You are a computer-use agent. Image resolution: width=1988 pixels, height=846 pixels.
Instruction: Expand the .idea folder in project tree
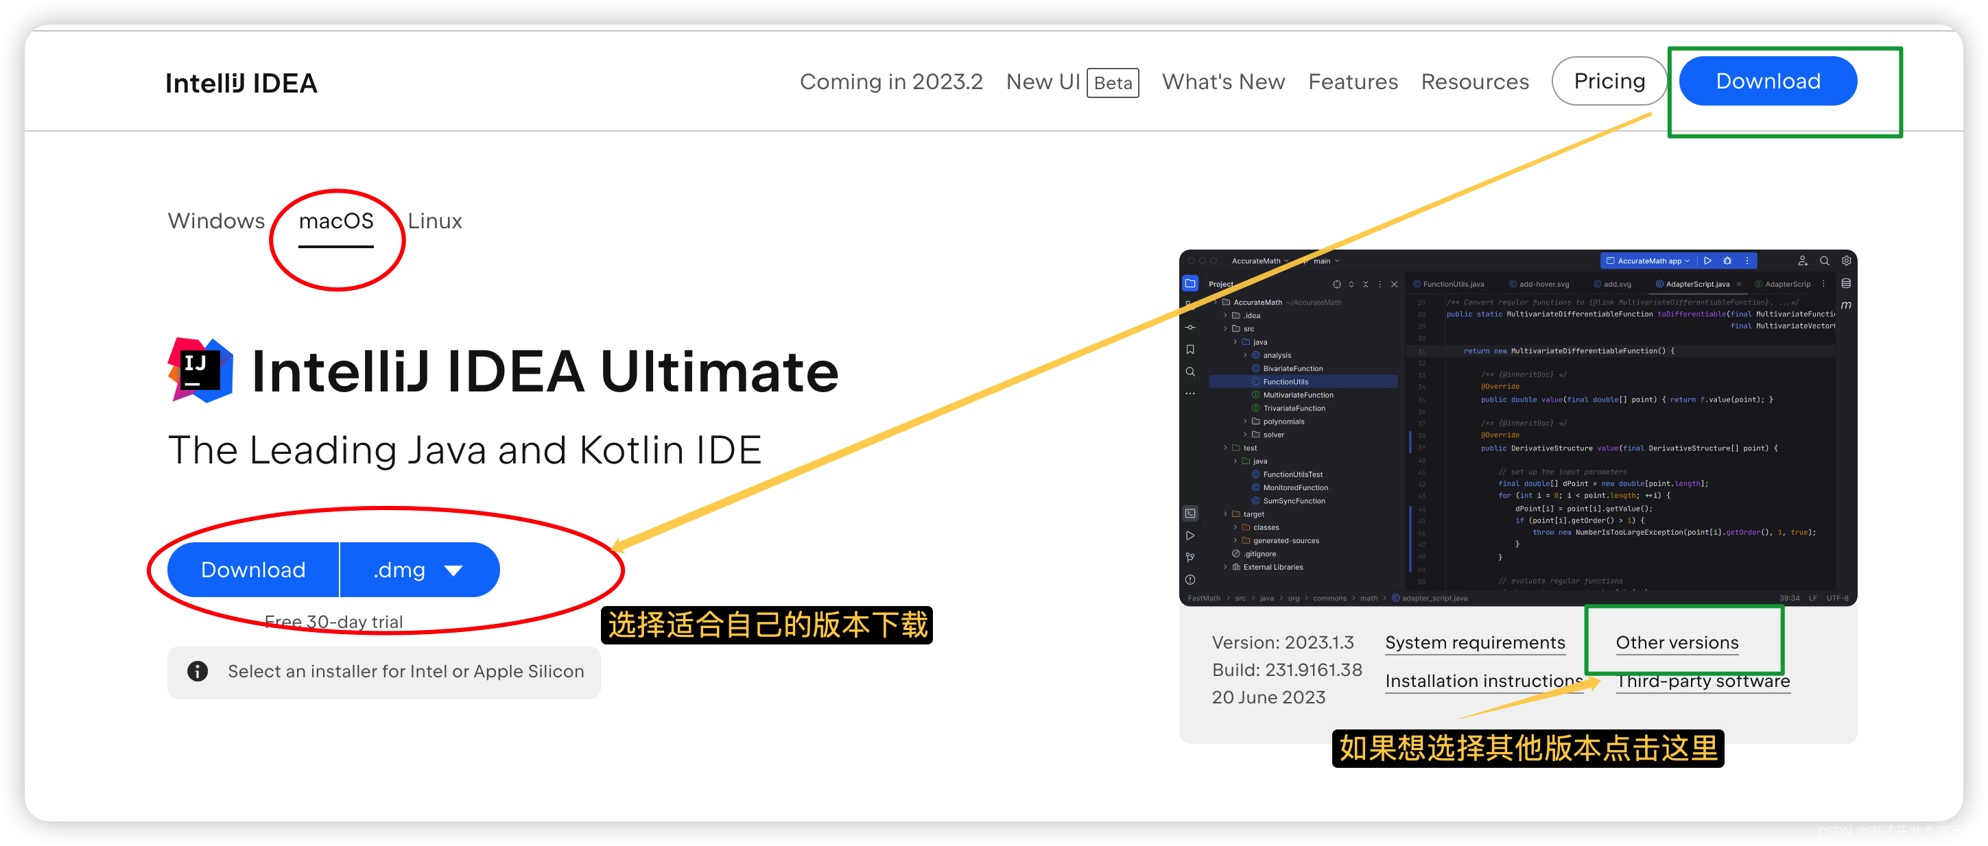(1225, 315)
